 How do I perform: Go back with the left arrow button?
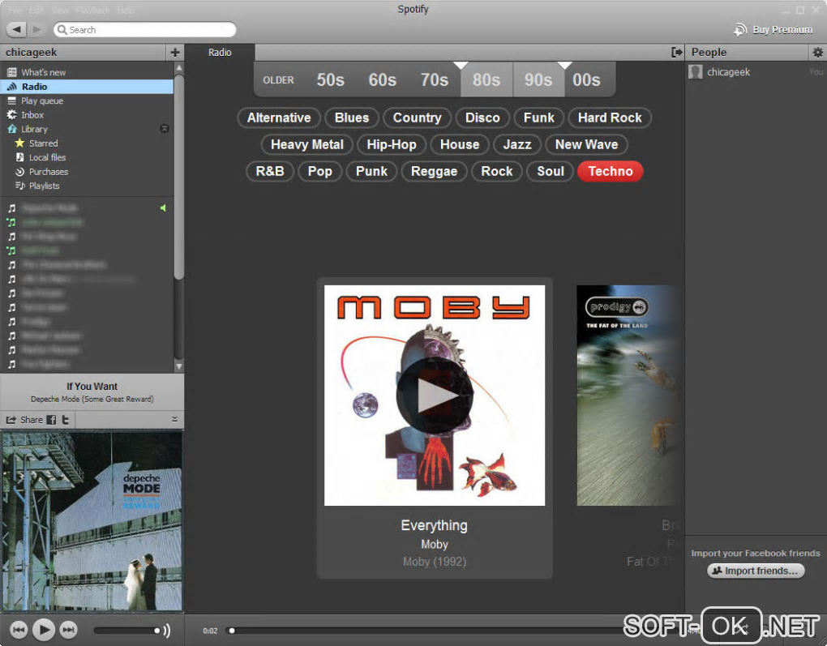click(16, 29)
